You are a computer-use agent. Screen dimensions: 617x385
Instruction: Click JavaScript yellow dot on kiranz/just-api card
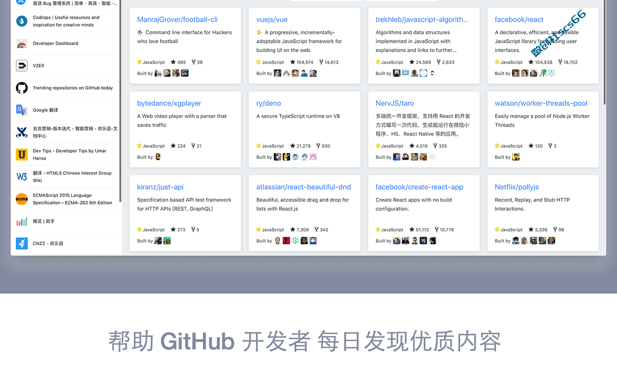(139, 230)
